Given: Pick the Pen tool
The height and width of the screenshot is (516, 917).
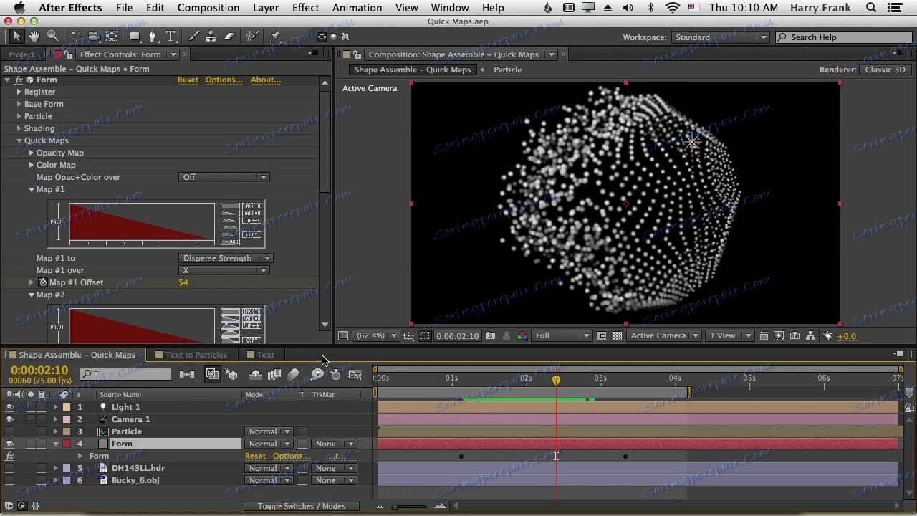Looking at the screenshot, I should [152, 36].
